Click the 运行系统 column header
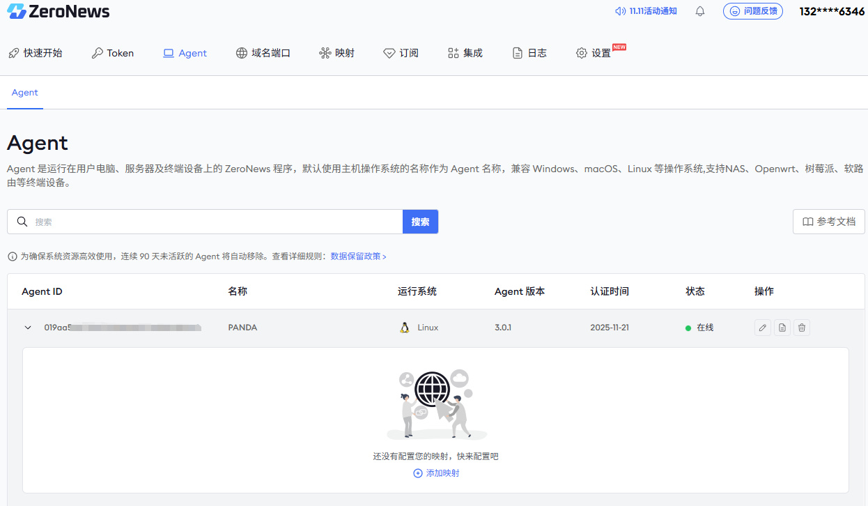This screenshot has width=868, height=506. click(x=417, y=291)
